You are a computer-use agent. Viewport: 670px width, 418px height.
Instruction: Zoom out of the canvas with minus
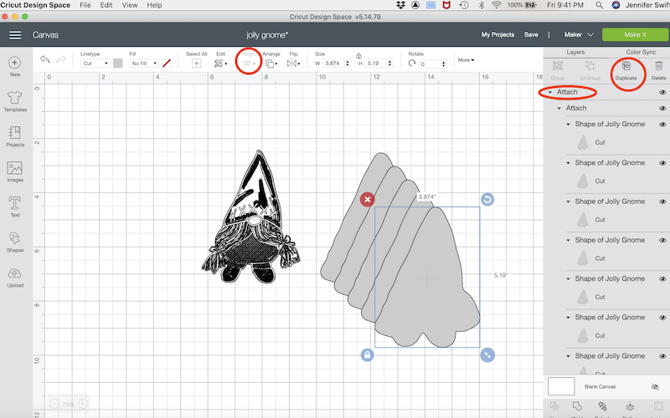coord(54,404)
